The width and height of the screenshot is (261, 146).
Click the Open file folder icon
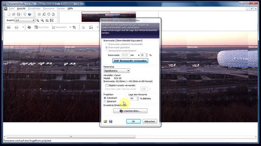tap(13, 15)
